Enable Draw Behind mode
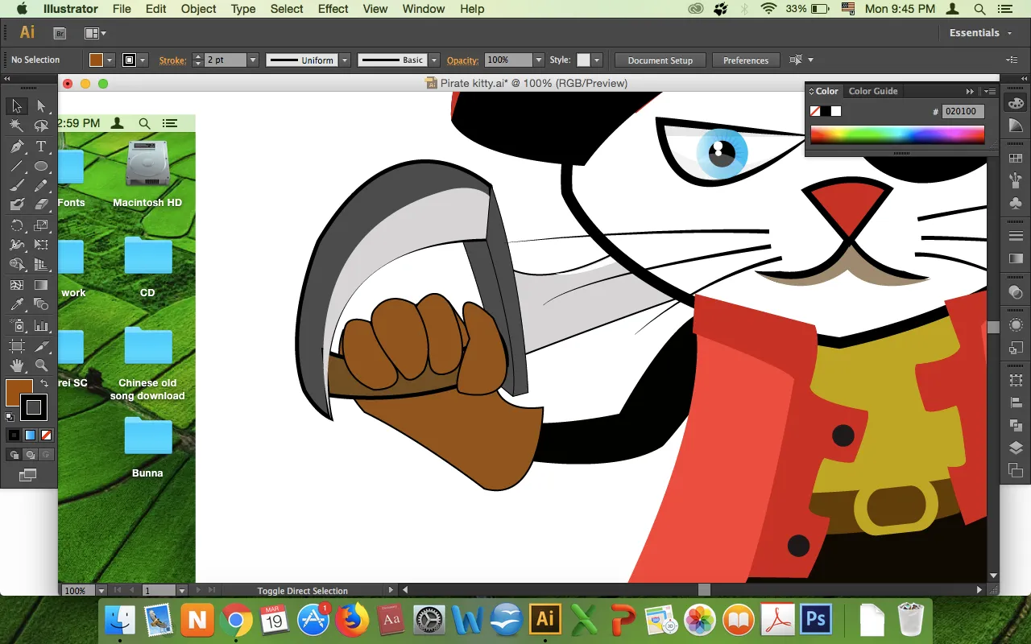This screenshot has width=1031, height=644. (x=30, y=455)
